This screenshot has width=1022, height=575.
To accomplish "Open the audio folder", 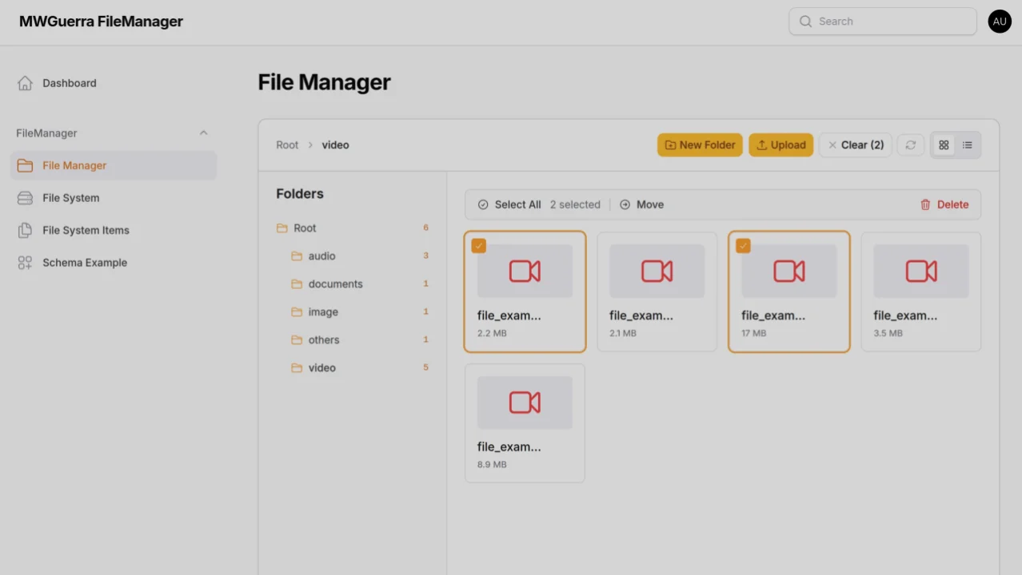I will [322, 256].
